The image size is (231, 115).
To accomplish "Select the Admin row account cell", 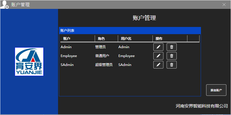I will click(x=66, y=47).
